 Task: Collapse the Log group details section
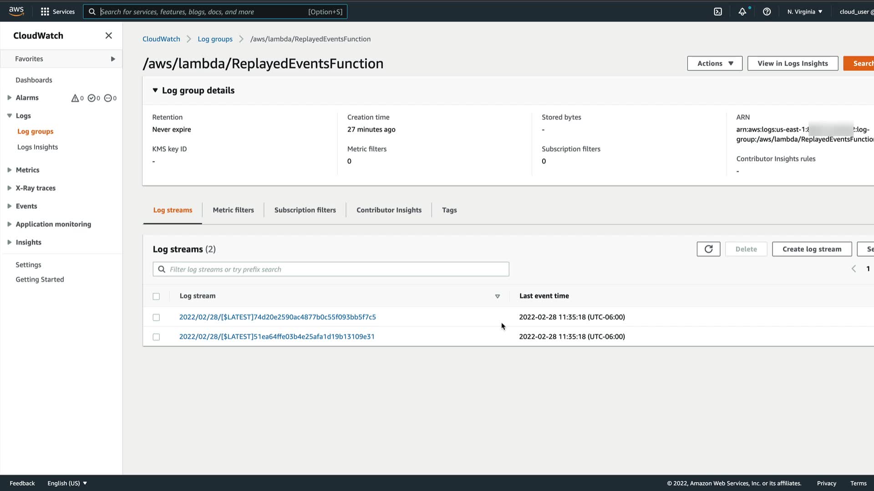tap(155, 90)
